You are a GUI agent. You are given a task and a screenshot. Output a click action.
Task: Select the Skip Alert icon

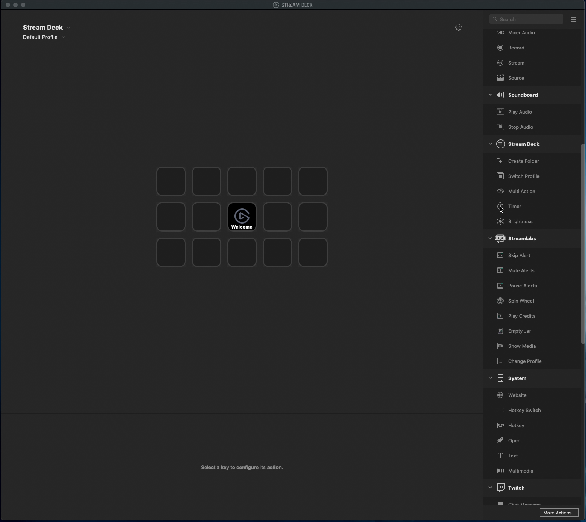click(x=500, y=255)
